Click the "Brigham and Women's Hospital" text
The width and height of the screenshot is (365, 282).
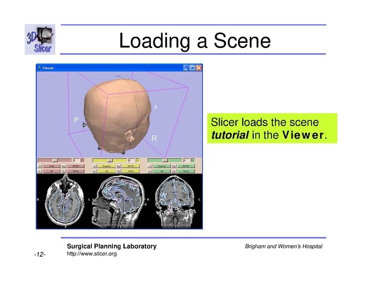[x=284, y=246]
